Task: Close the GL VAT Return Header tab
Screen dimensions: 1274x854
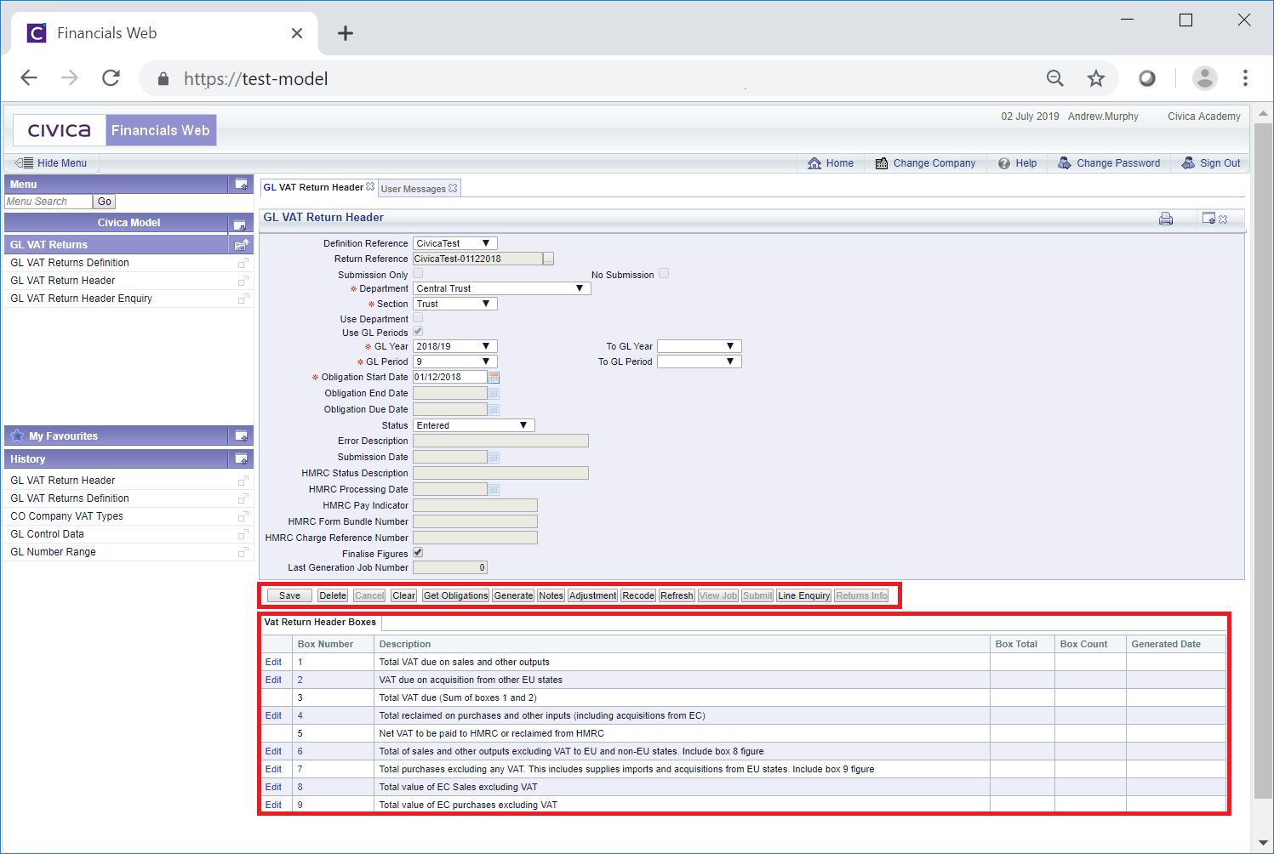Action: (370, 187)
